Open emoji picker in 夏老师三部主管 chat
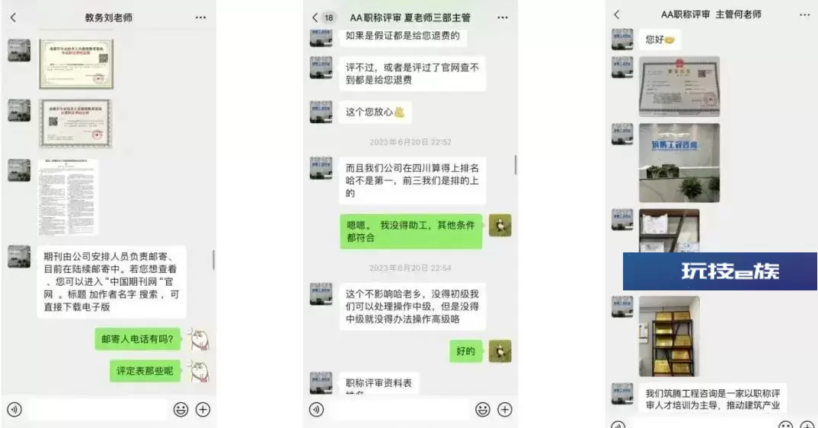Screen dimensions: 818x428 coord(483,410)
